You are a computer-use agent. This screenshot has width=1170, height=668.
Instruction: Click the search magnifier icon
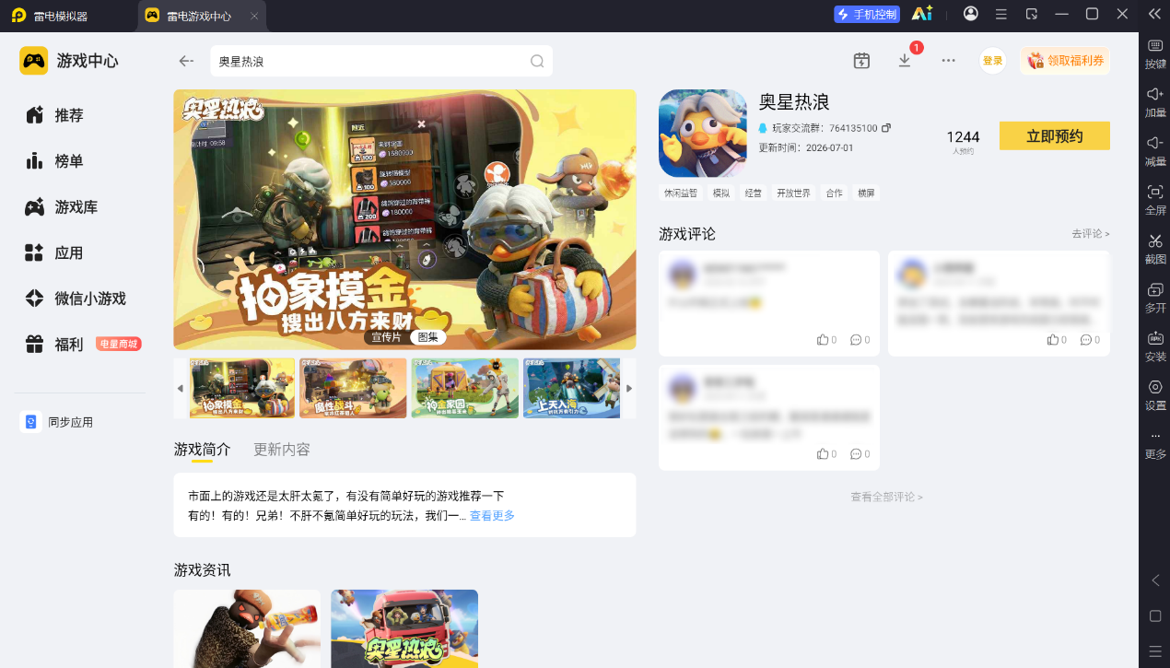[x=537, y=62]
